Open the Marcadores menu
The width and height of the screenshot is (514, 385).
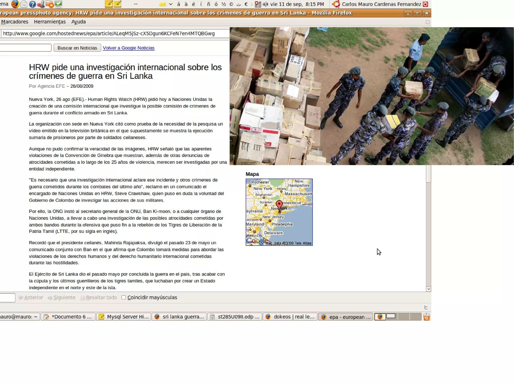click(15, 22)
